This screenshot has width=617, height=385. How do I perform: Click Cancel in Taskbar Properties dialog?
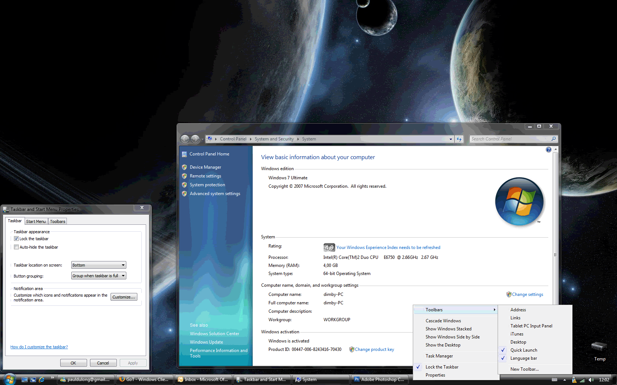(x=103, y=363)
